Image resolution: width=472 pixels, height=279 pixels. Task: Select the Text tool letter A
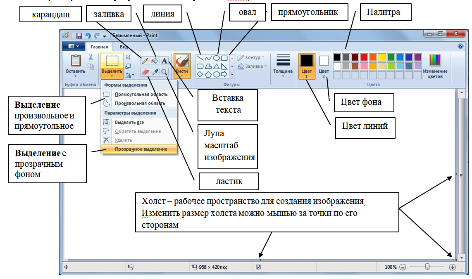point(164,61)
